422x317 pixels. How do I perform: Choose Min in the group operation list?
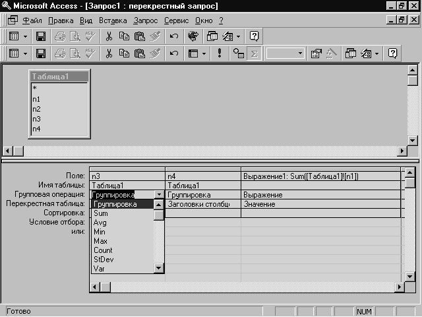coord(123,232)
